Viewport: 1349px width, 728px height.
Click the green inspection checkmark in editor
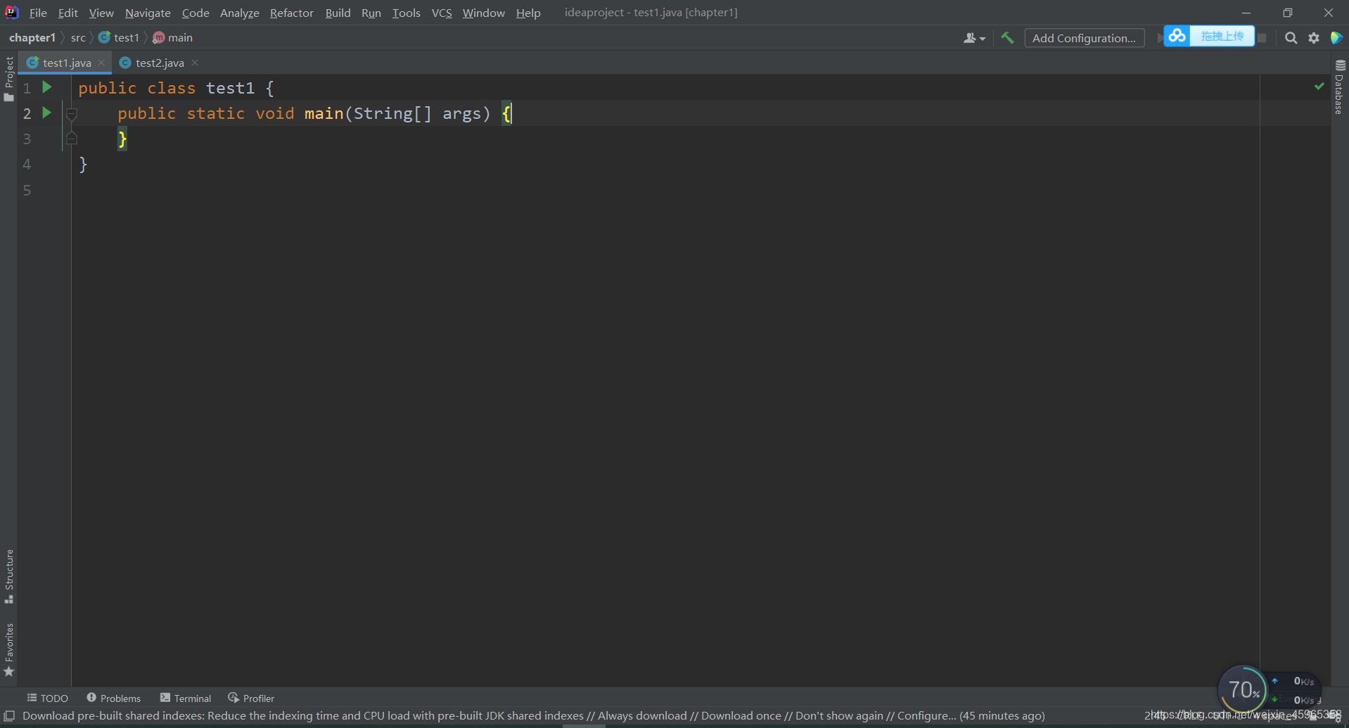pyautogui.click(x=1319, y=86)
